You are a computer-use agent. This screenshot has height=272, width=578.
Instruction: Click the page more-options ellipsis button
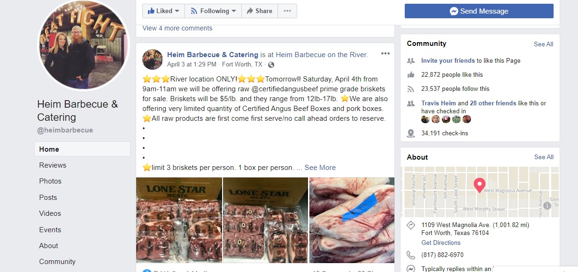coord(287,11)
